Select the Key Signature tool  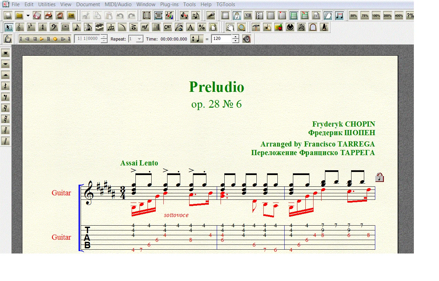31,27
